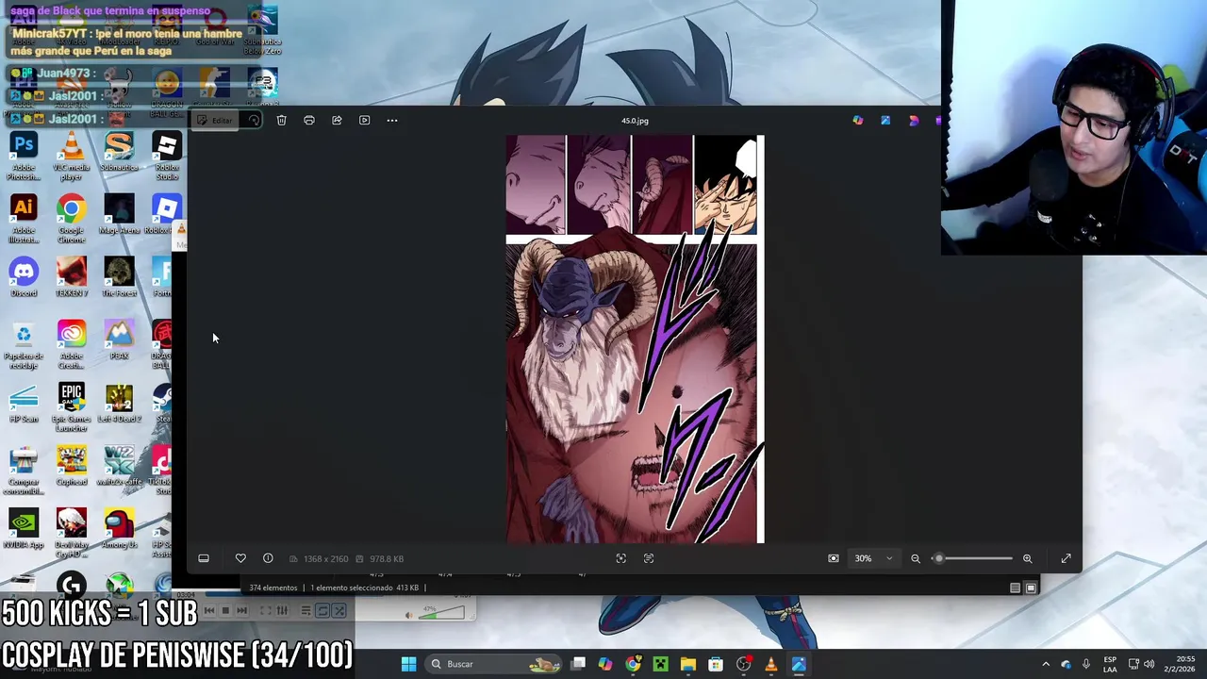This screenshot has height=679, width=1207.
Task: Open the three-dot more options menu
Action: tap(392, 120)
